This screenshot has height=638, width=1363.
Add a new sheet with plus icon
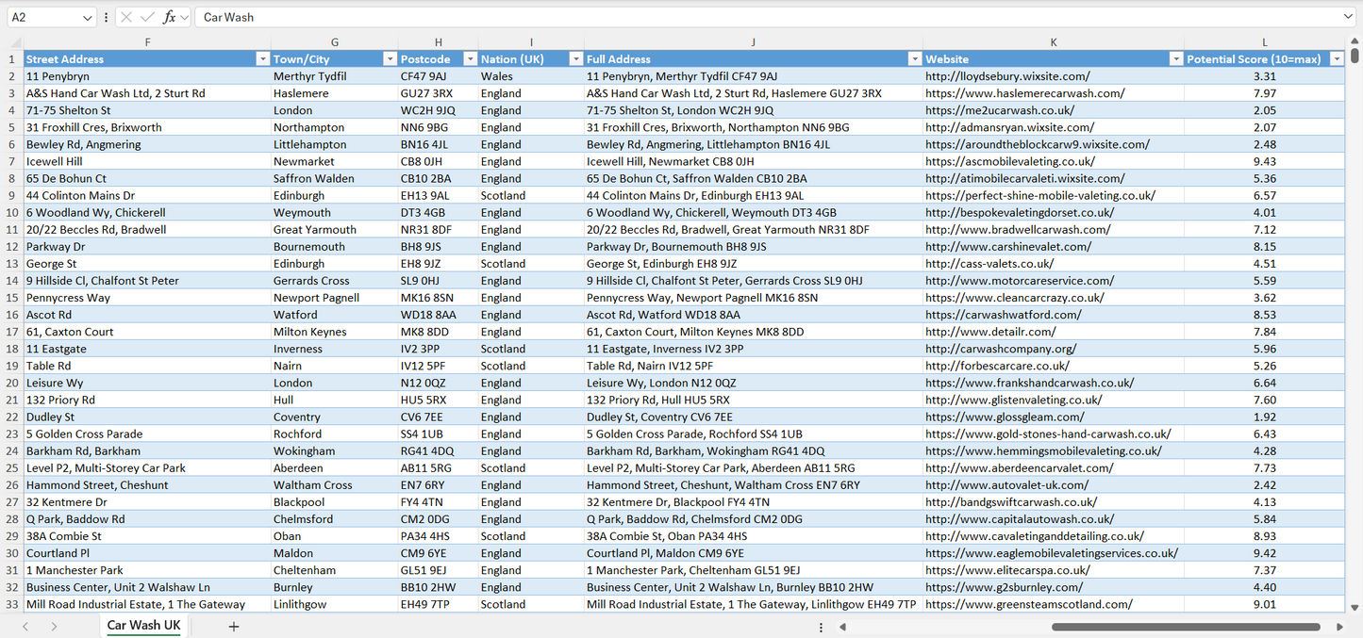(234, 626)
